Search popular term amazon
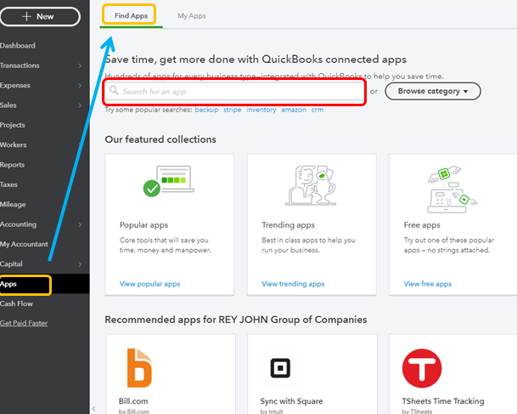The image size is (517, 414). (x=294, y=110)
